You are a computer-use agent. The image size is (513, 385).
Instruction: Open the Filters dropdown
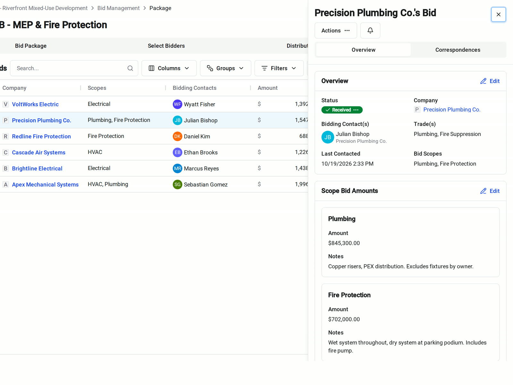point(279,68)
